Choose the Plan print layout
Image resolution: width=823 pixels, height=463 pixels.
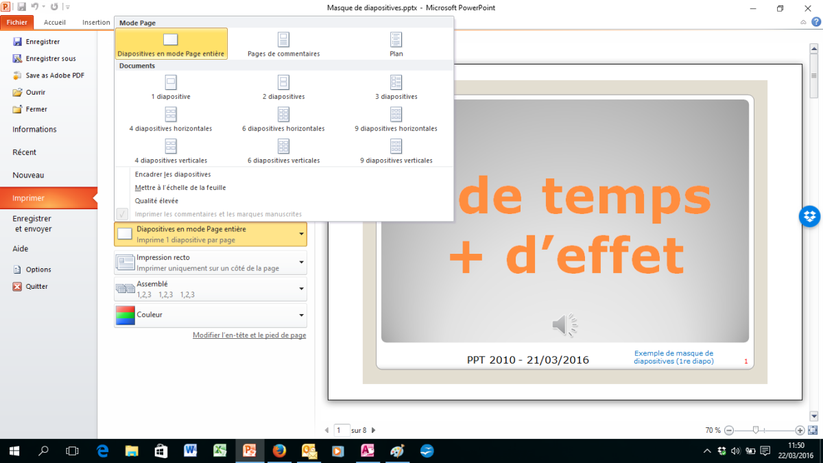coord(396,44)
